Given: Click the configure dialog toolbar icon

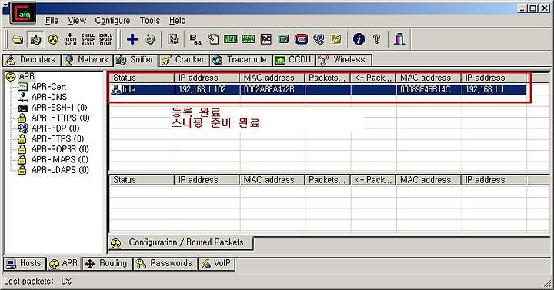Looking at the screenshot, I should [173, 39].
